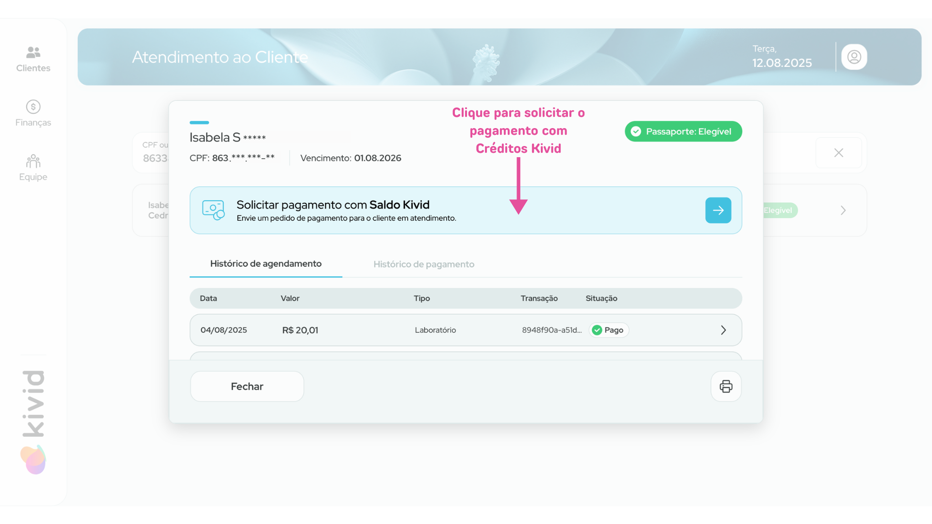The width and height of the screenshot is (932, 524).
Task: Expand the client result row chevron
Action: tap(843, 211)
